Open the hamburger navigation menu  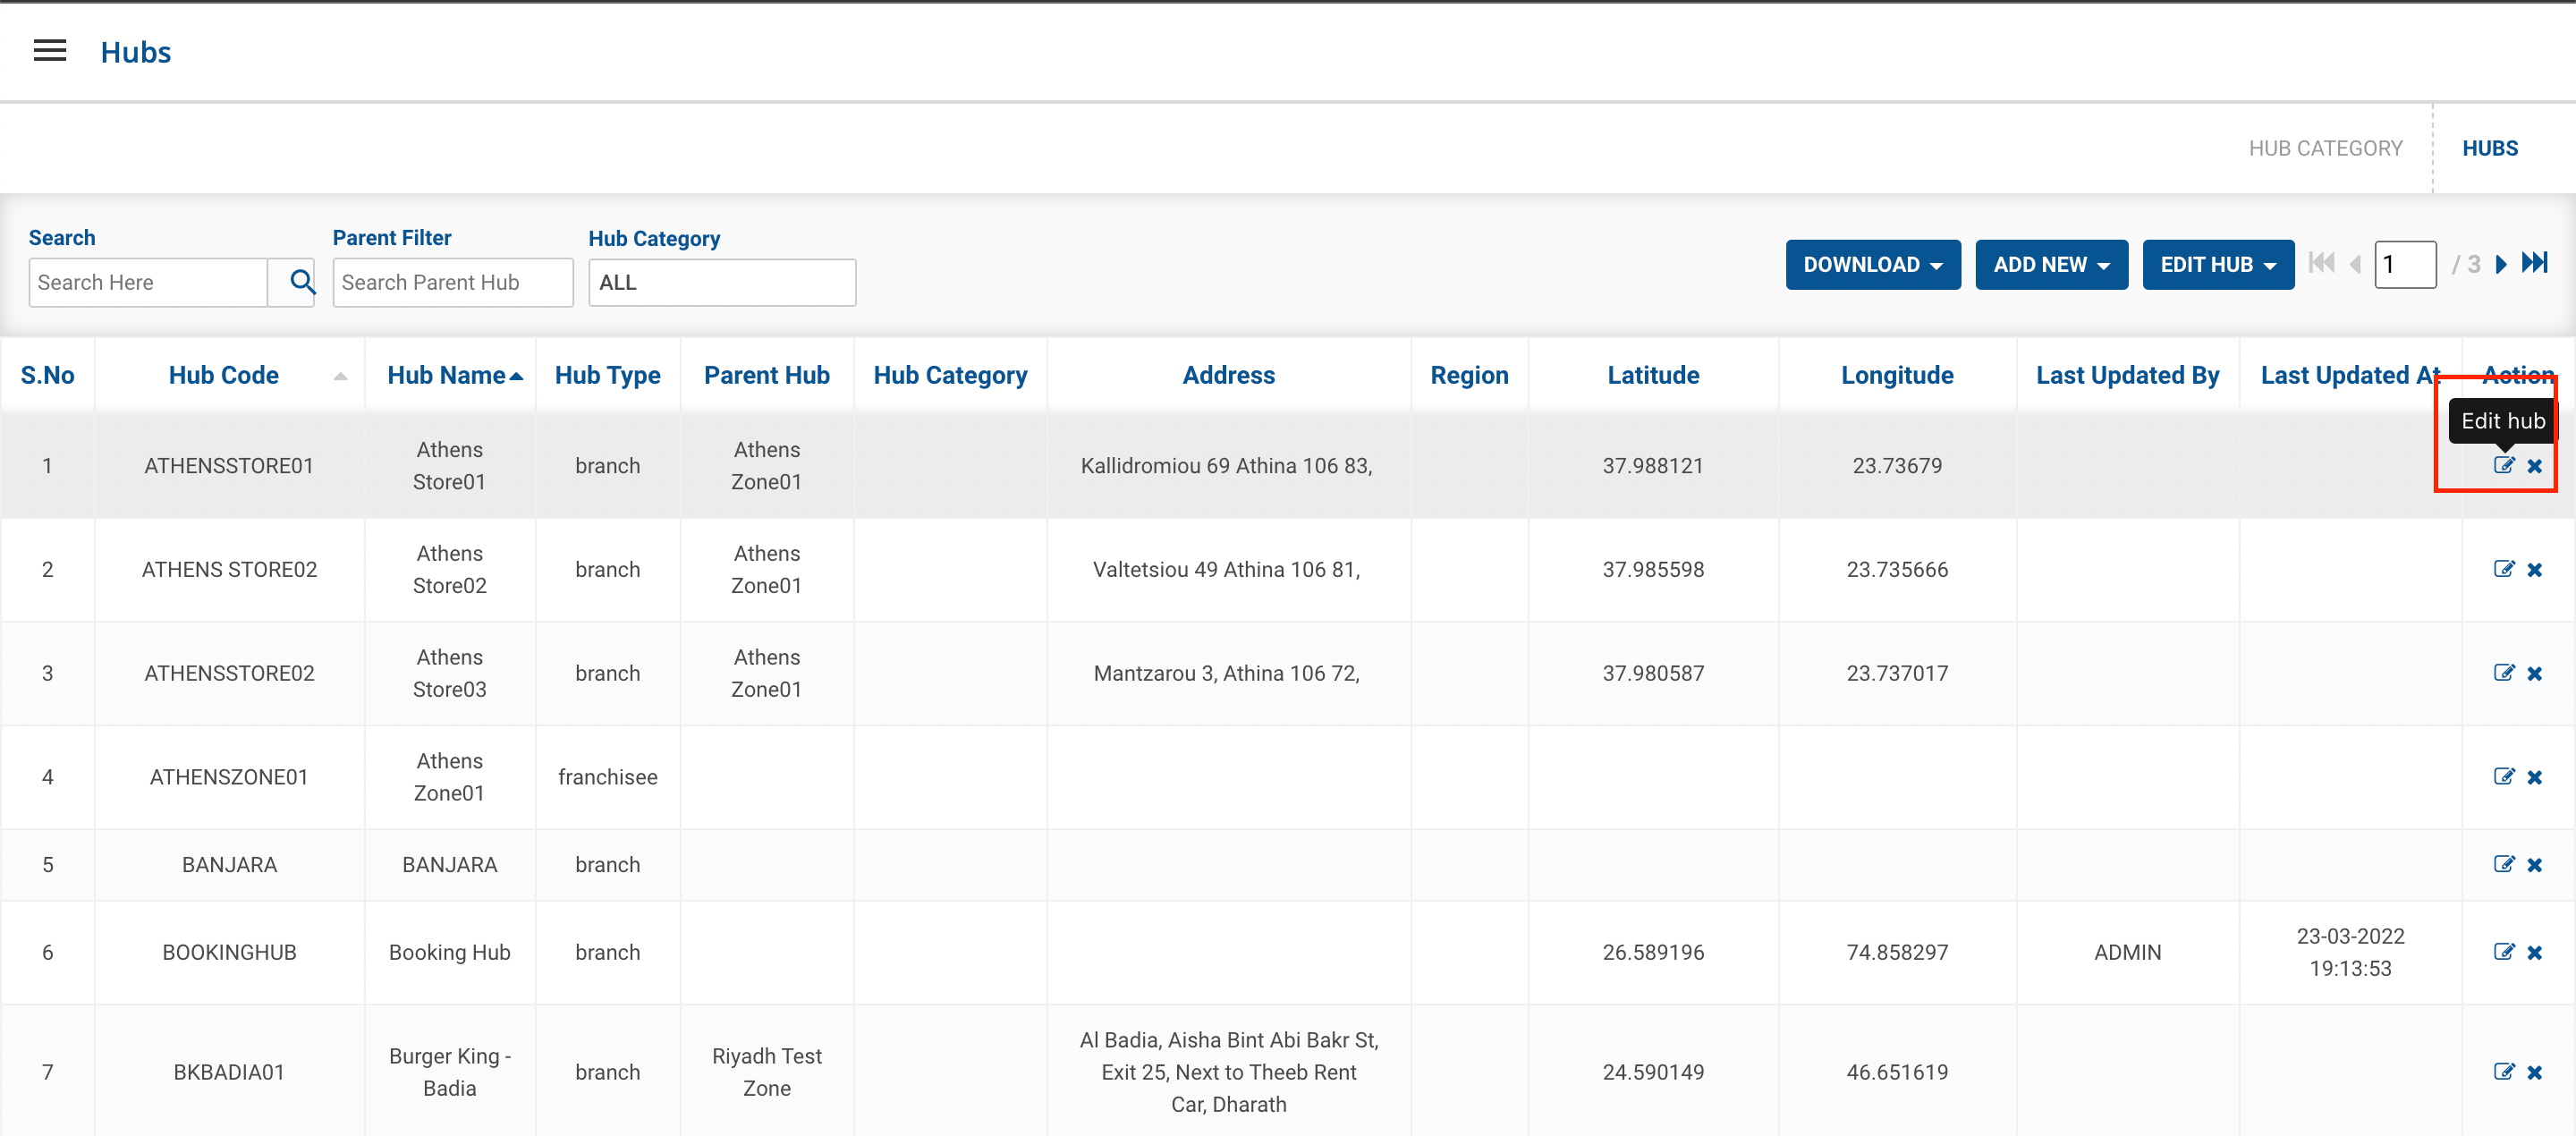(x=50, y=51)
